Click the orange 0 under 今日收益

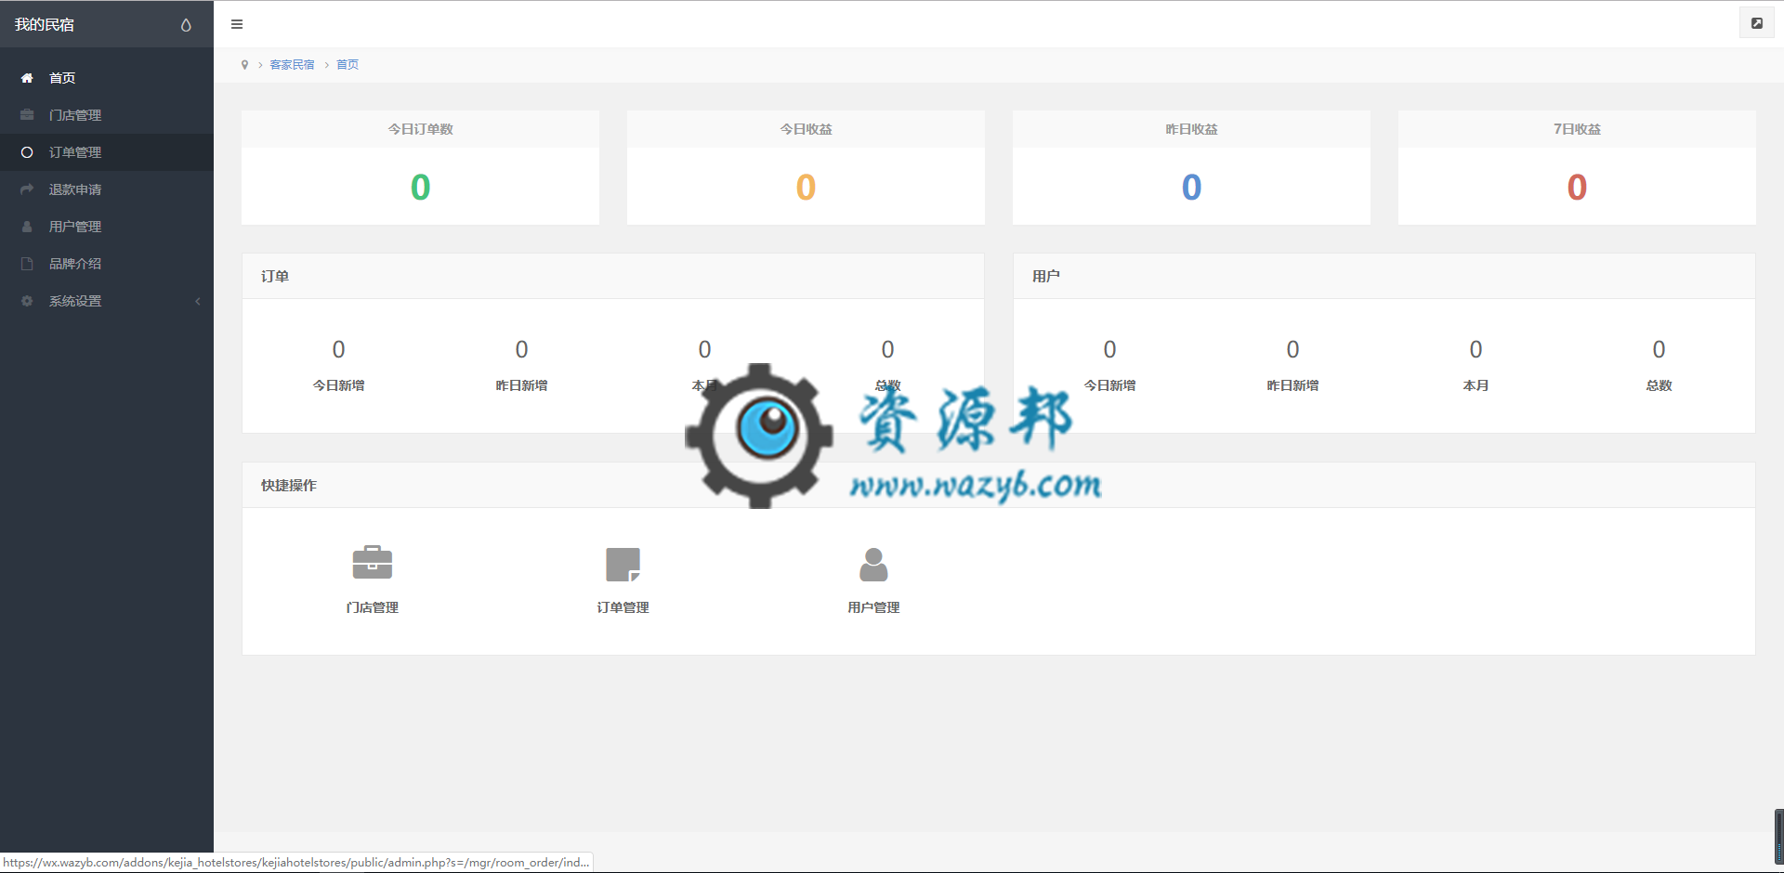coord(807,188)
